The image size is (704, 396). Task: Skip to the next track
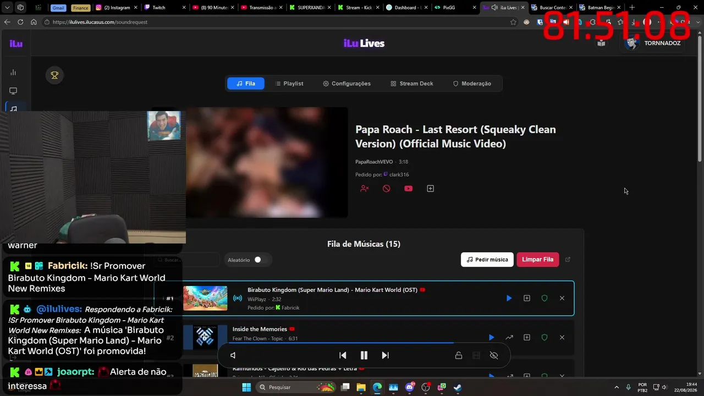point(385,355)
